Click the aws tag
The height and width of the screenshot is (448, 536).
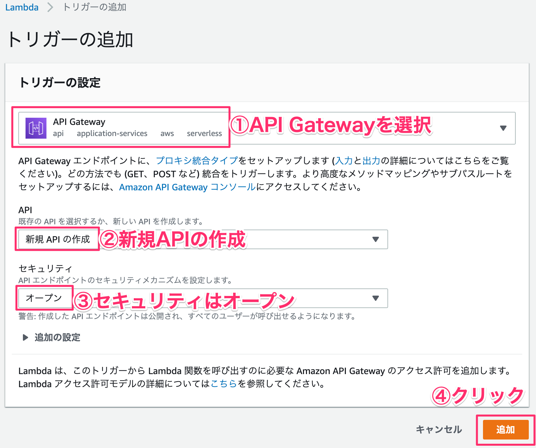[x=167, y=133]
